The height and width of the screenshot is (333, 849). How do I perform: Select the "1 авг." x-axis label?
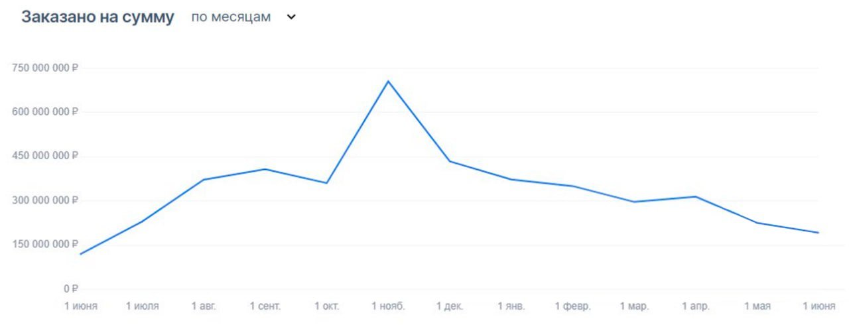pyautogui.click(x=204, y=306)
